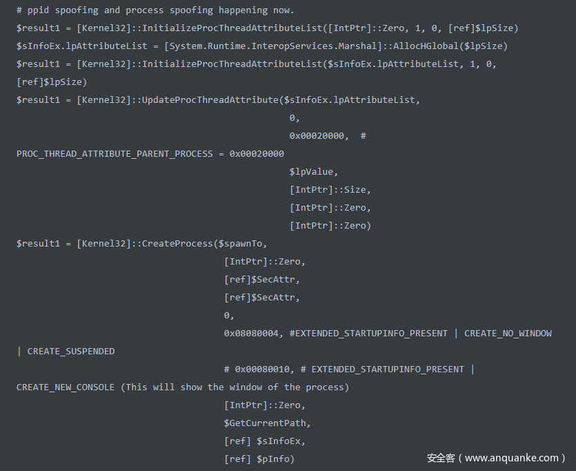Click the [ref] $pInfo argument

pos(259,459)
